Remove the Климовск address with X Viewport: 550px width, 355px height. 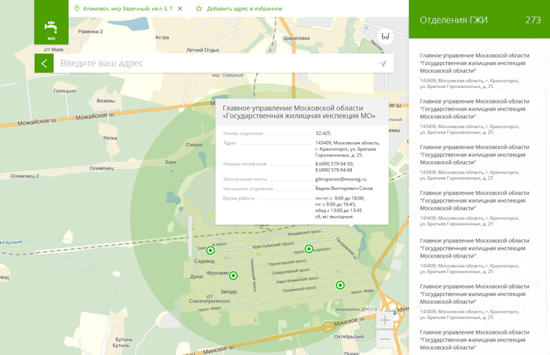(x=180, y=9)
